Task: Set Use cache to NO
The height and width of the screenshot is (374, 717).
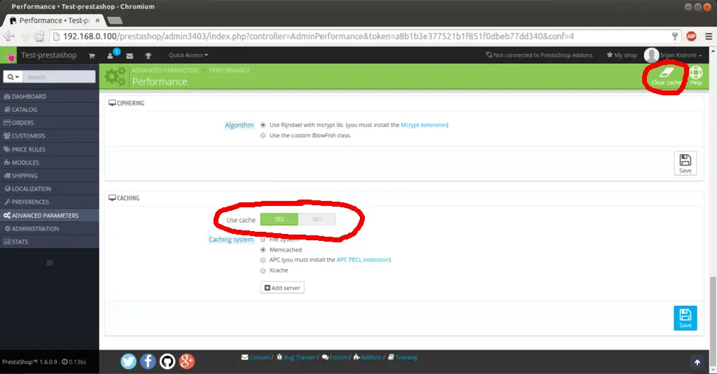Action: point(317,219)
